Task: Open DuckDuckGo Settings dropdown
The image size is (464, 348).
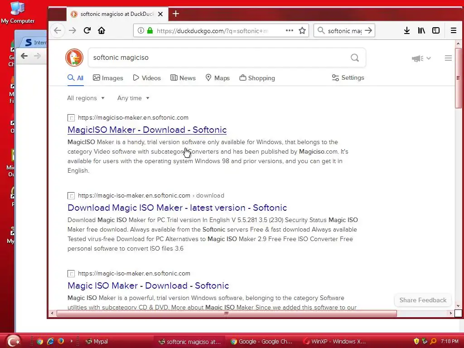Action: coord(348,78)
